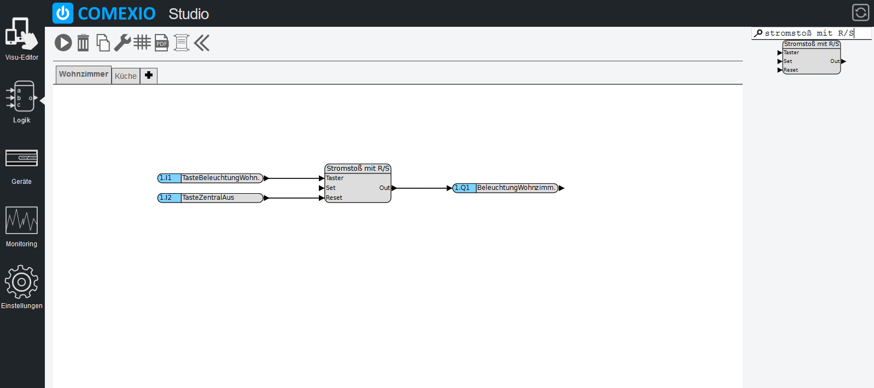Click the 1.I1 blue address label
Image resolution: width=874 pixels, height=388 pixels.
pos(169,178)
